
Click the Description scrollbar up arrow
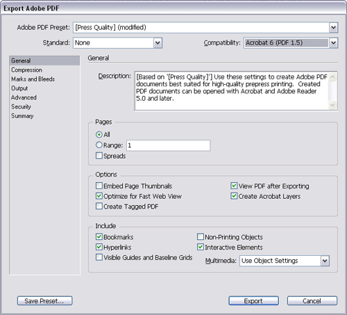[332, 77]
